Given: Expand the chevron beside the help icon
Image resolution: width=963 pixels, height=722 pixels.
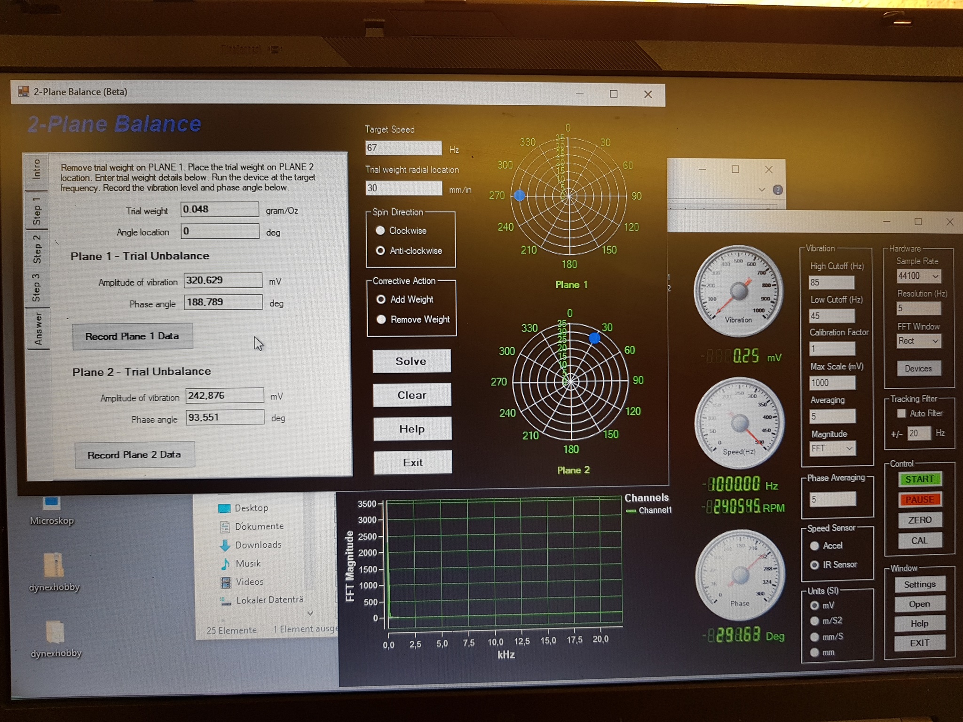Looking at the screenshot, I should coord(762,190).
